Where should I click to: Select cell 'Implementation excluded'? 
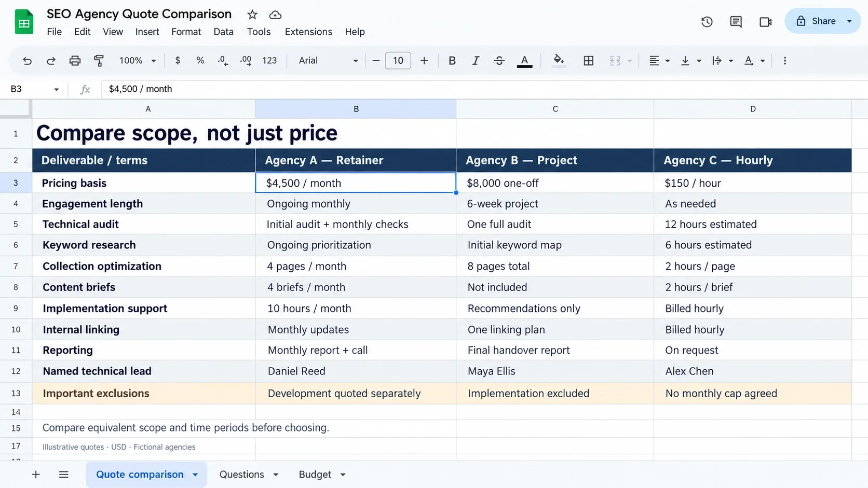pos(555,394)
